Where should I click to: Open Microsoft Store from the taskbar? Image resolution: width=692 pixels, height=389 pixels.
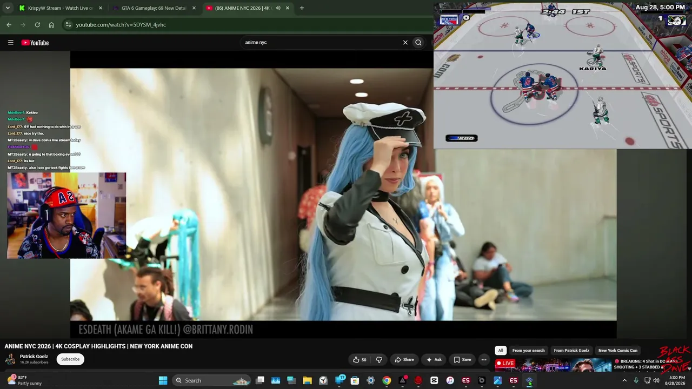pos(355,380)
